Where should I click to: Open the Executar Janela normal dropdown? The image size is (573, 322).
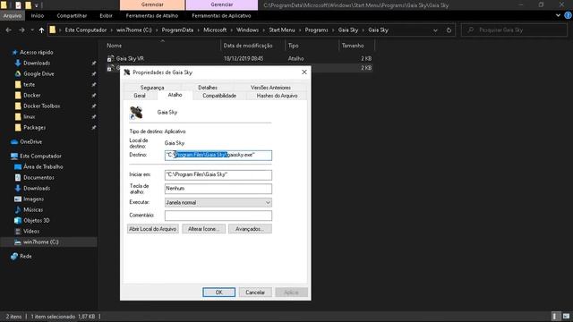(x=218, y=203)
